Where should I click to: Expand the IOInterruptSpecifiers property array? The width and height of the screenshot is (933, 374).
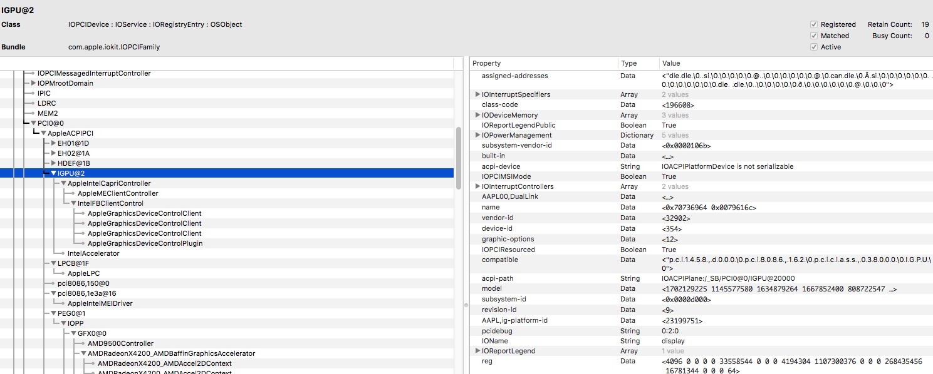click(x=478, y=94)
